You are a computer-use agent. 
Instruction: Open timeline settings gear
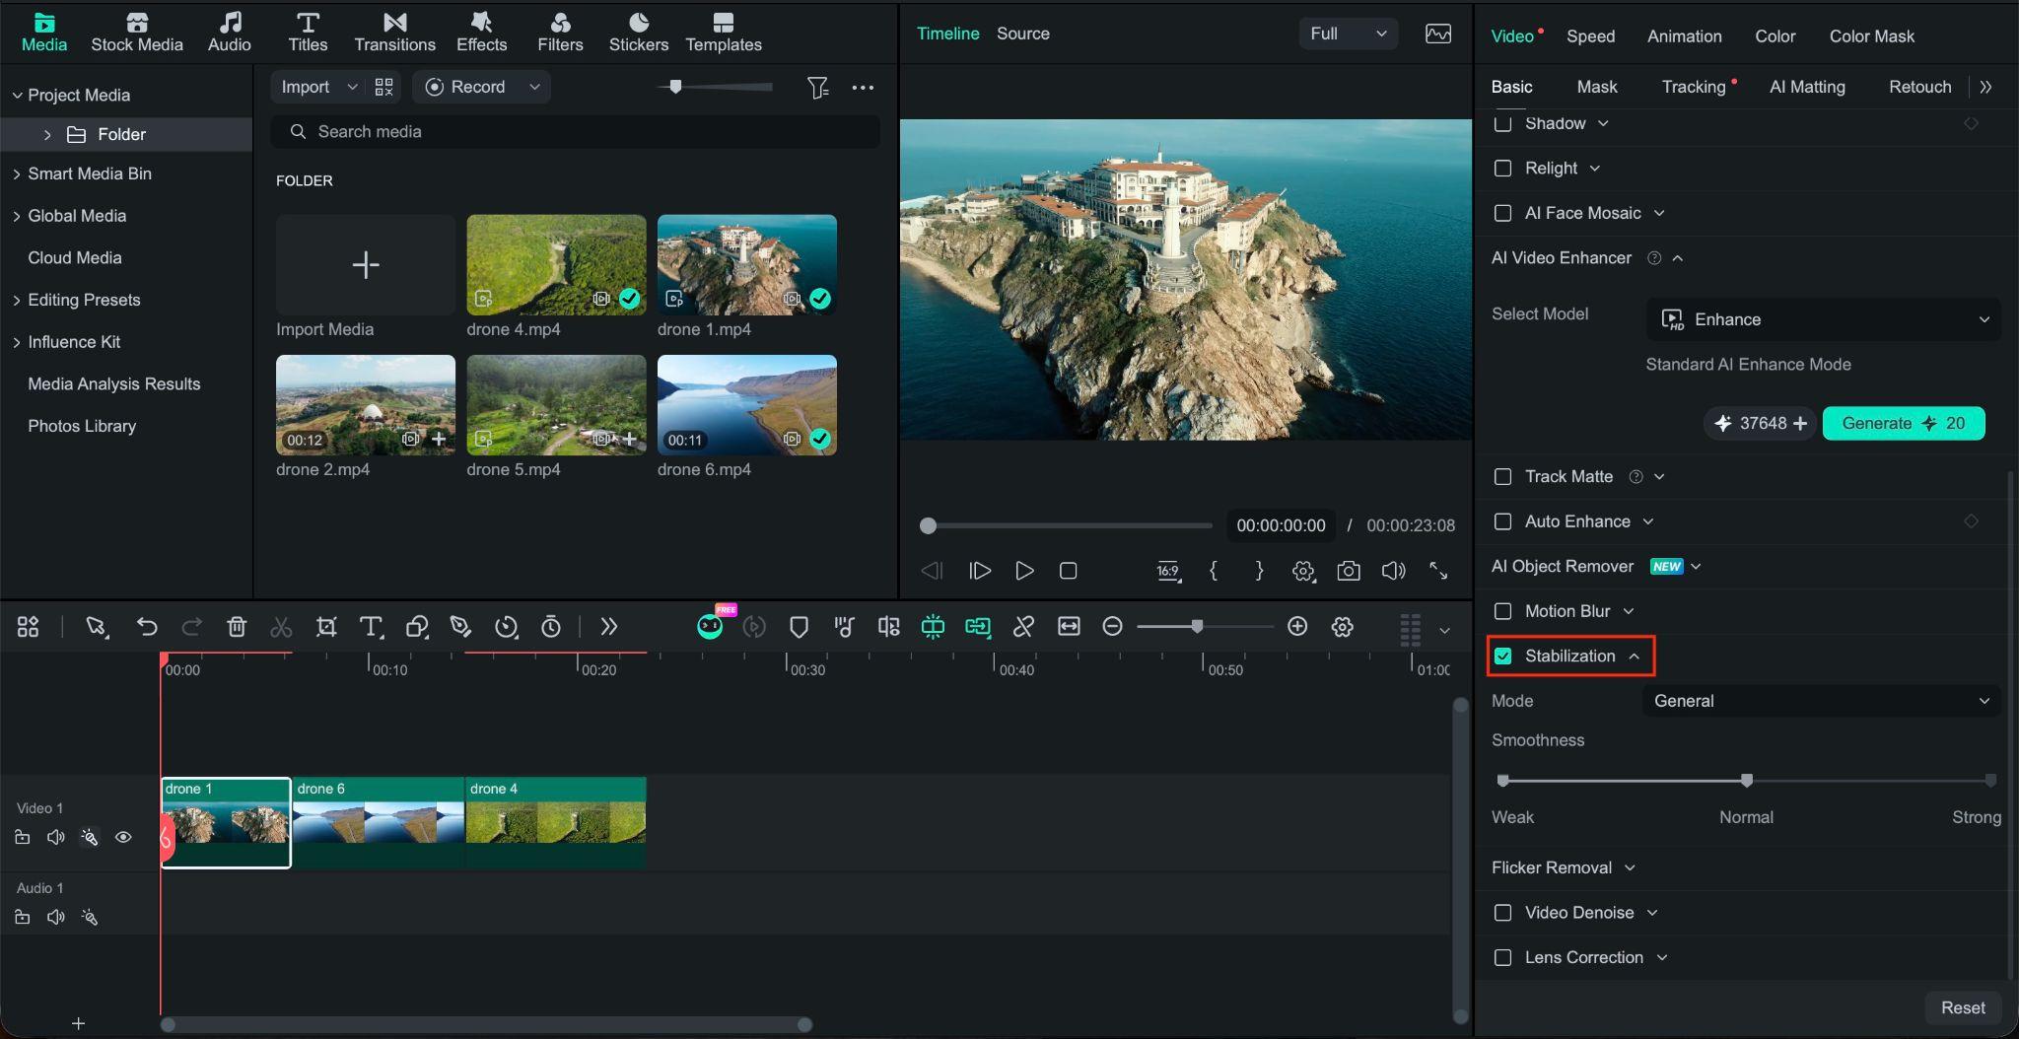click(x=1342, y=626)
